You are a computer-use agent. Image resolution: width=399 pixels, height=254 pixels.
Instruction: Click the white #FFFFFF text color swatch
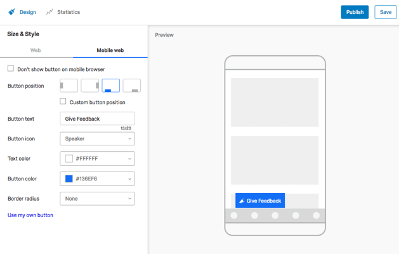coord(69,159)
